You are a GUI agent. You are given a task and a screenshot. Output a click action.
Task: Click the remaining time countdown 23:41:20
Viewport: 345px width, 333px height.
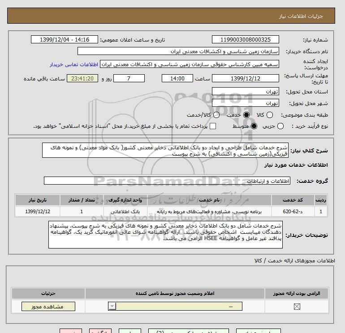82,78
